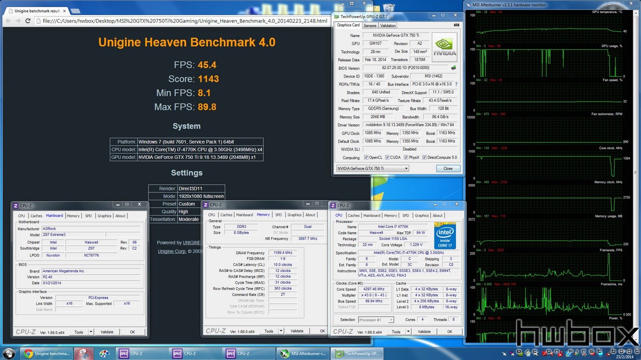
Task: Save BIOS using the chip icon in GPU-Z
Action: 453,67
